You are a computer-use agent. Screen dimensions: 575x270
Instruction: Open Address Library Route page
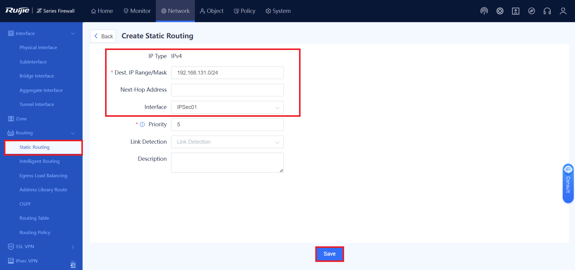tap(43, 190)
